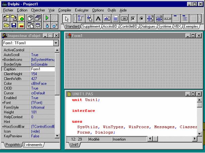
Task: Click Remove File from Project icon
Action: (21, 25)
